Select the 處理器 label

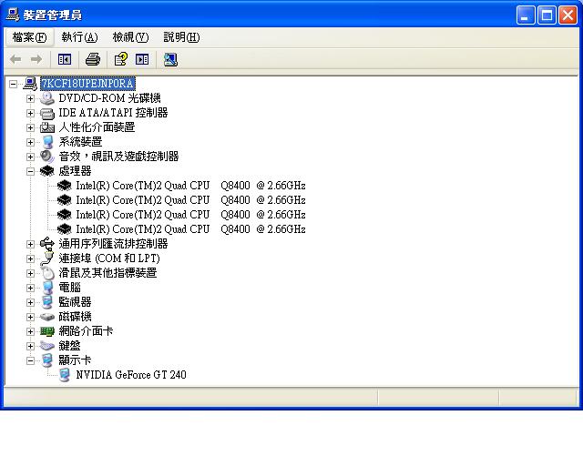point(75,171)
